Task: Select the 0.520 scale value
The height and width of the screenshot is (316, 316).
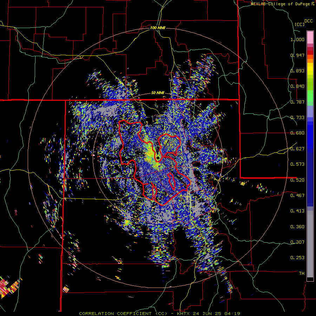Action: coord(297,180)
